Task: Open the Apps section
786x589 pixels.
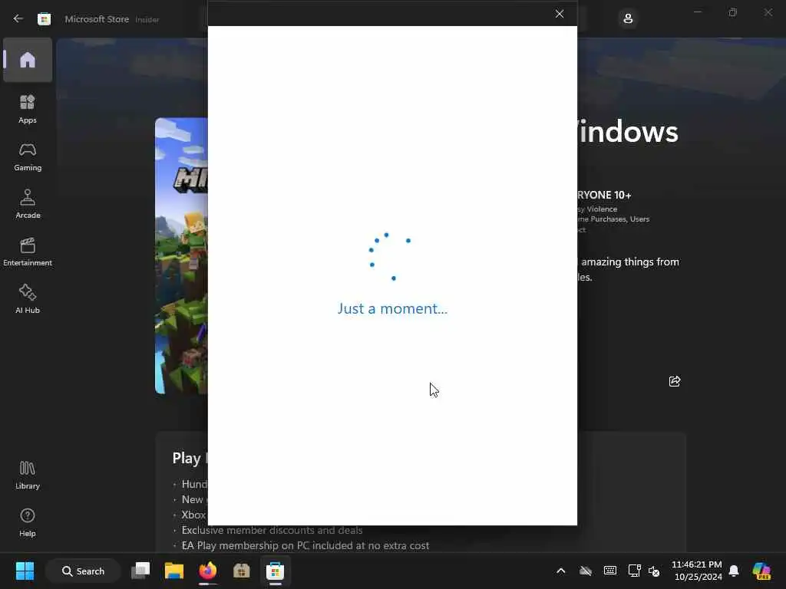Action: coord(28,109)
